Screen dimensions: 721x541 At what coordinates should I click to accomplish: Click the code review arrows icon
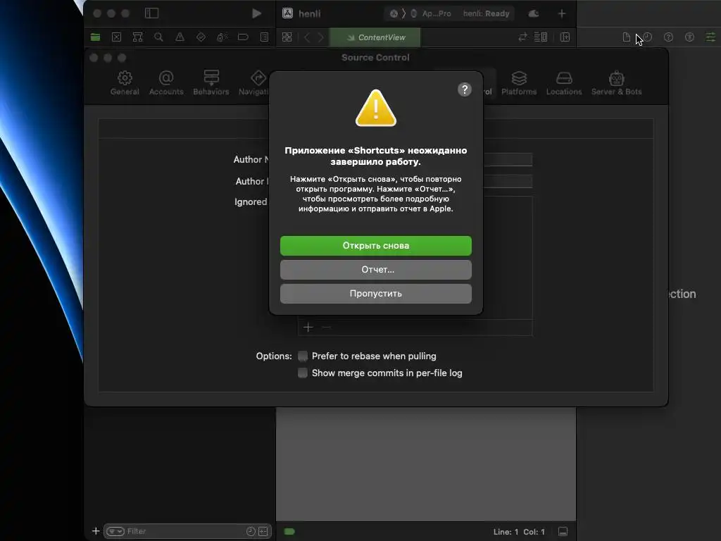(x=522, y=37)
